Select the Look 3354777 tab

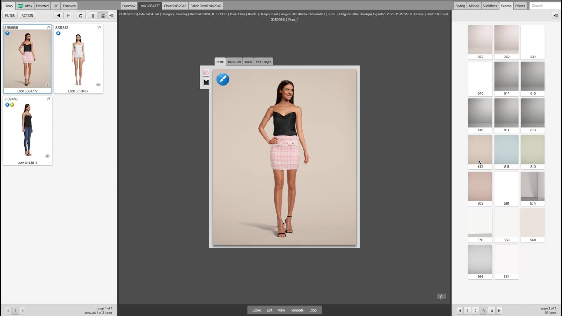[150, 6]
